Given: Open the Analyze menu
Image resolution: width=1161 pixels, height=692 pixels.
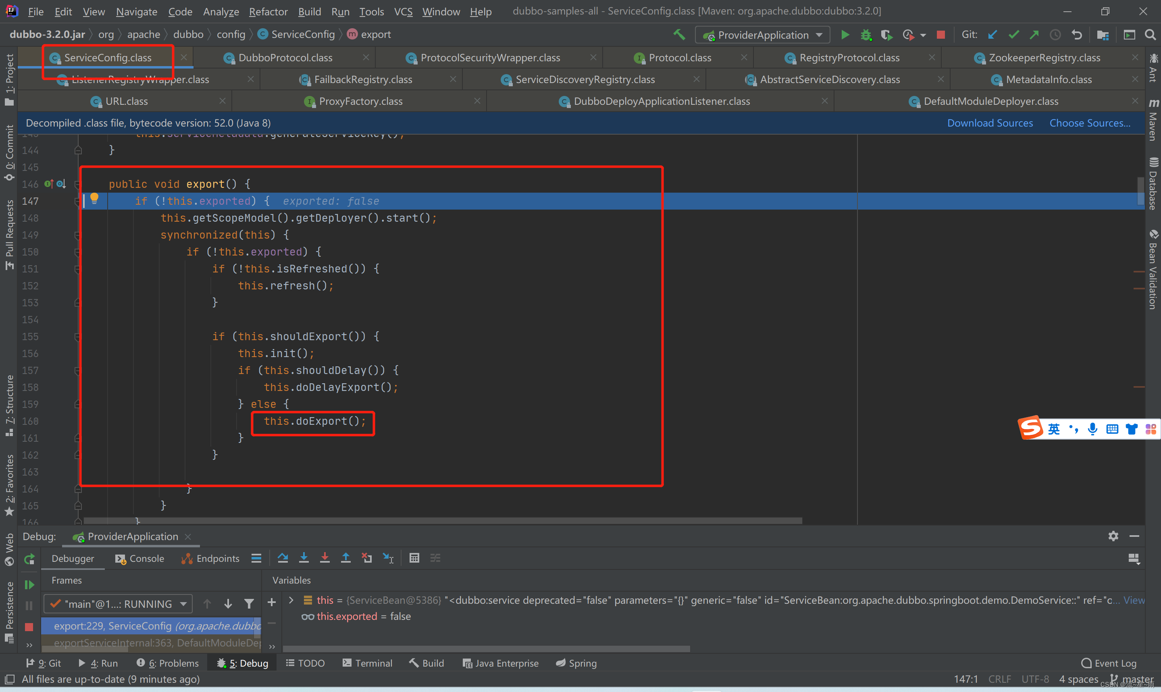Looking at the screenshot, I should tap(221, 12).
